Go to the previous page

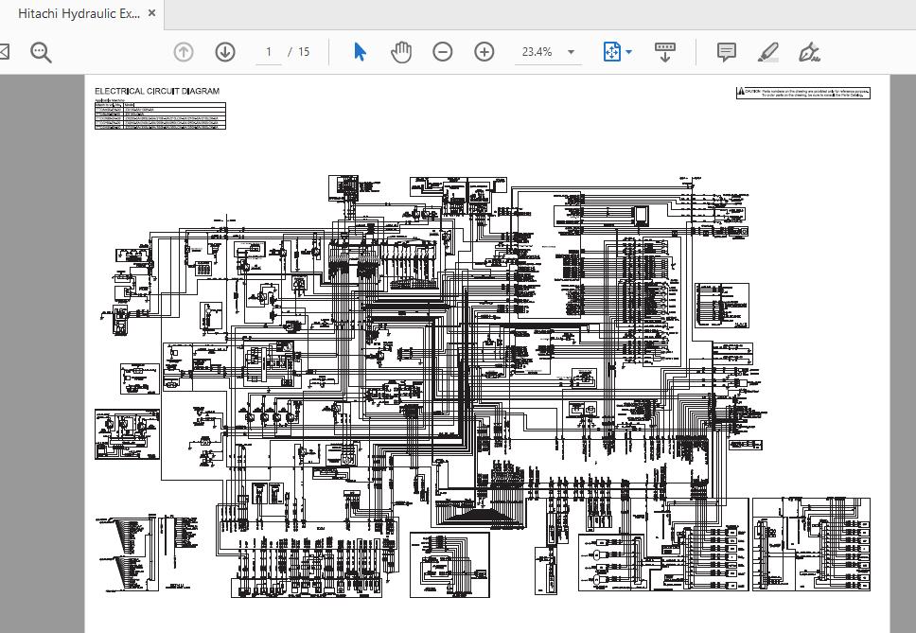[x=184, y=52]
